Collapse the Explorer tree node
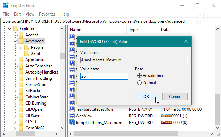 click(x=9, y=29)
